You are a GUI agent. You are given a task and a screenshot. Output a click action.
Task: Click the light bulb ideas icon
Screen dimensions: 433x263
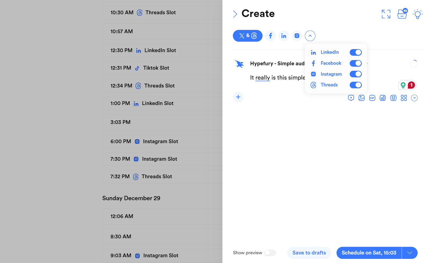coord(418,14)
